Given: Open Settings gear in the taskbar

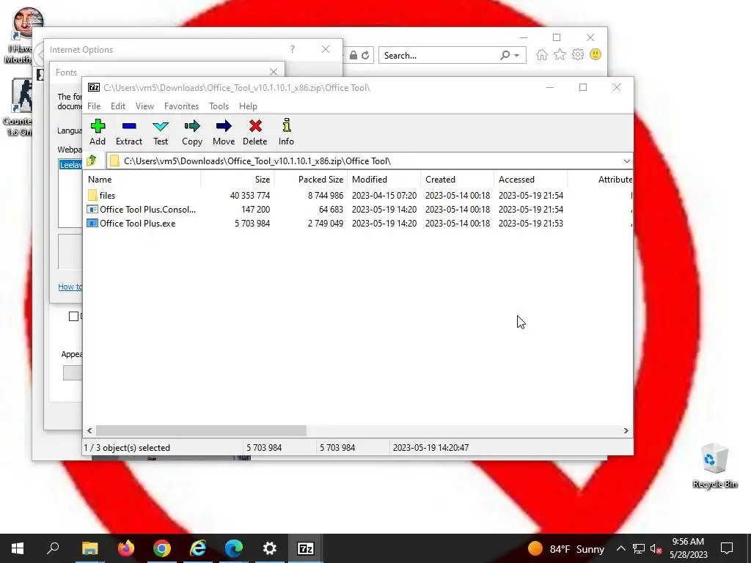Looking at the screenshot, I should 270,548.
